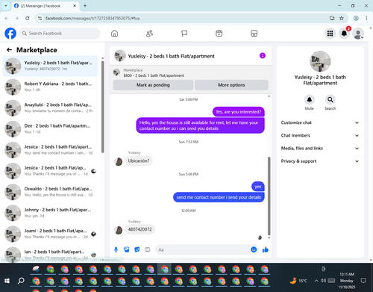Screen dimensions: 373x292
Task: Open a new browser tab
Action: 85,6
